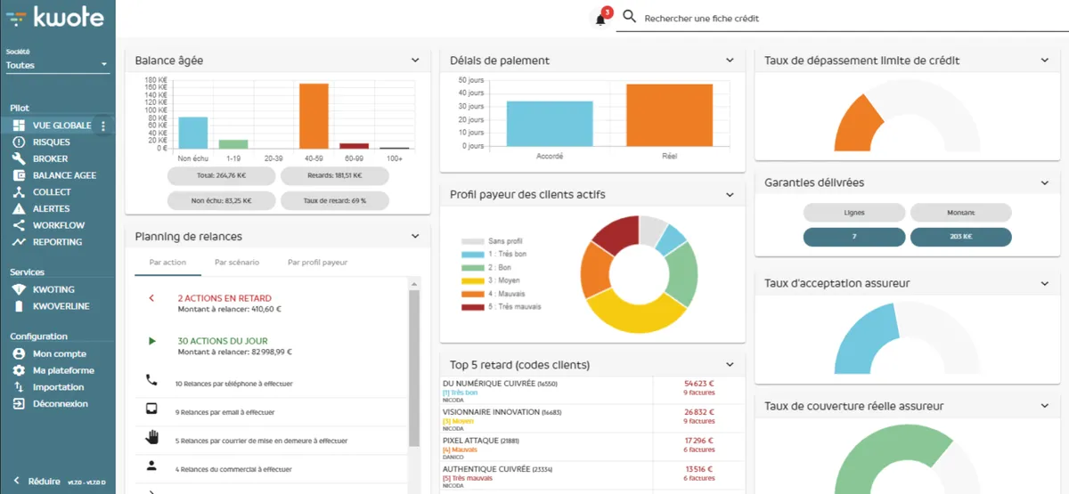Click the kwote logo
This screenshot has height=494, width=1069.
click(54, 17)
